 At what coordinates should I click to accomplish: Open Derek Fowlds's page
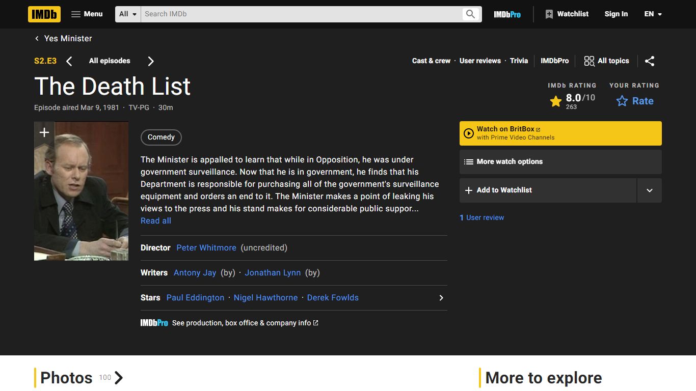pyautogui.click(x=333, y=298)
